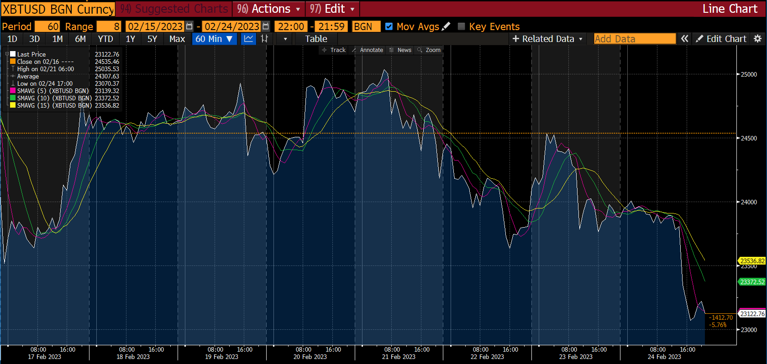Enable the Key Events checkbox
Image resolution: width=767 pixels, height=364 pixels.
[462, 26]
